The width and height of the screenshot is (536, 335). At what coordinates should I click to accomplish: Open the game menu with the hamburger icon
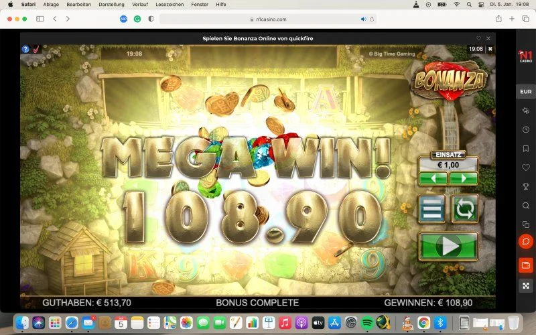pos(432,208)
